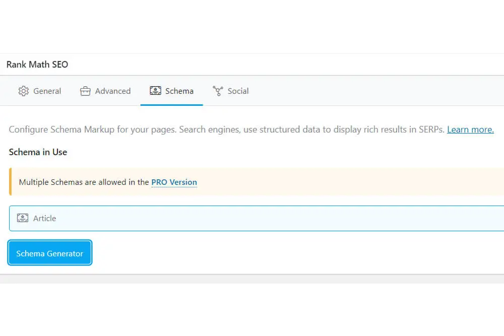Viewport: 504px width, 336px height.
Task: Click the briefcase icon on the Advanced tab
Action: click(85, 91)
